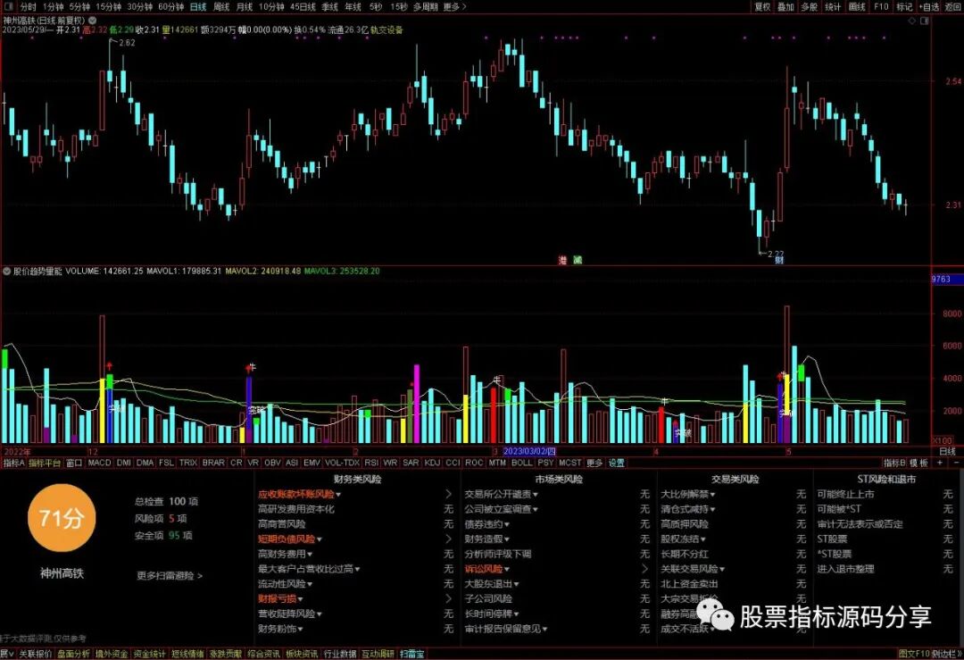
Task: Select the BOLL indicator tab
Action: click(x=521, y=463)
